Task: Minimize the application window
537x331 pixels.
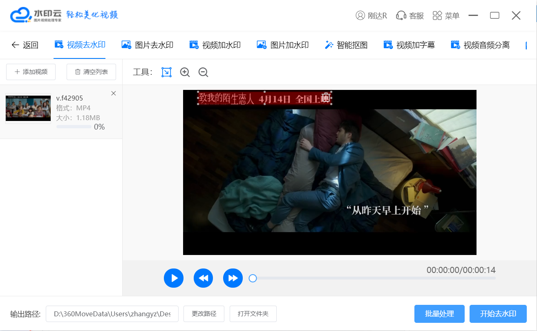Action: (x=473, y=16)
